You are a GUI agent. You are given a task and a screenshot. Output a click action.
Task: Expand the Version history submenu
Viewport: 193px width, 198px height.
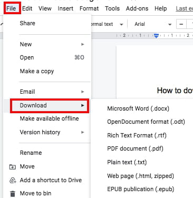[47, 132]
